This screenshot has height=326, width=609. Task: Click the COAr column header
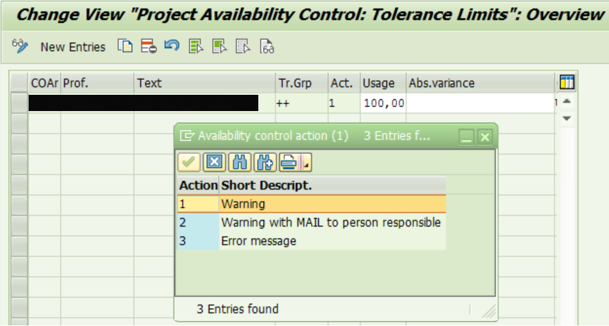44,83
